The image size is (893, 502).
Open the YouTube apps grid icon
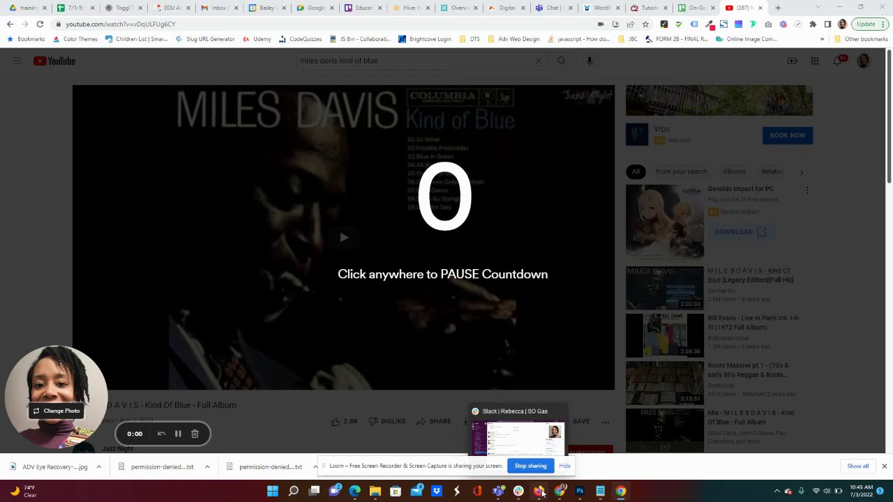pos(815,61)
